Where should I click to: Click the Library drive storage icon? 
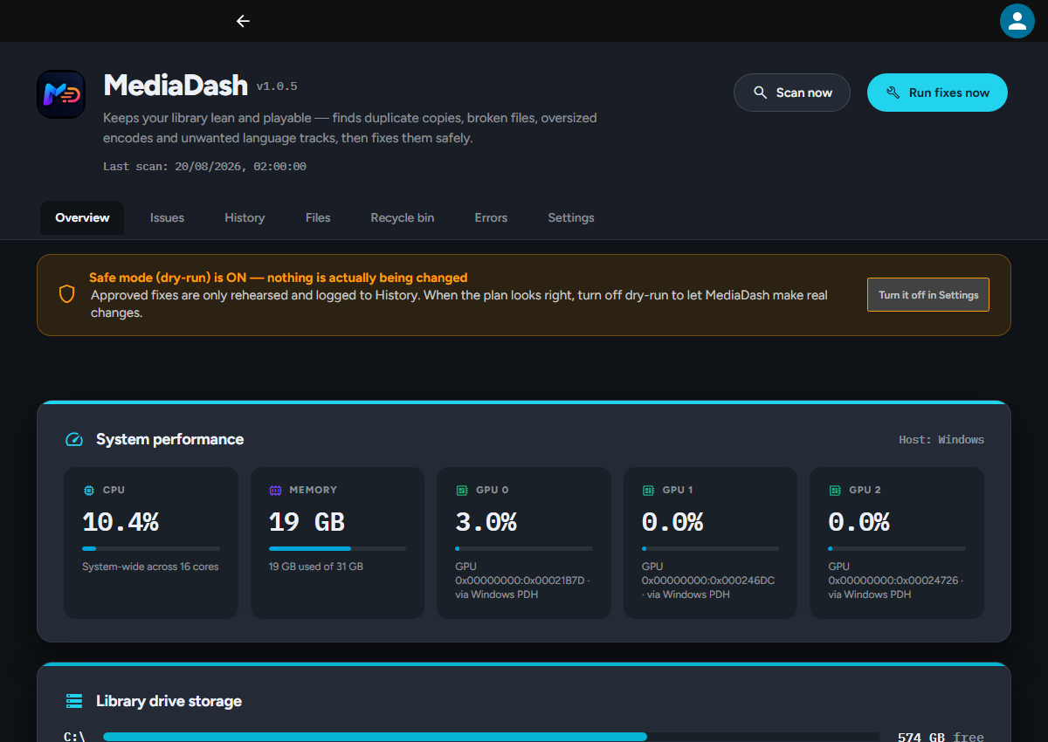[x=74, y=701]
